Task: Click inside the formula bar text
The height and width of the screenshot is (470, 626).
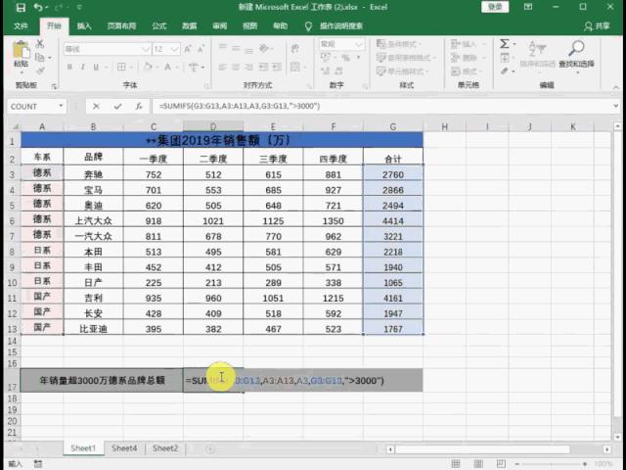Action: pos(239,106)
